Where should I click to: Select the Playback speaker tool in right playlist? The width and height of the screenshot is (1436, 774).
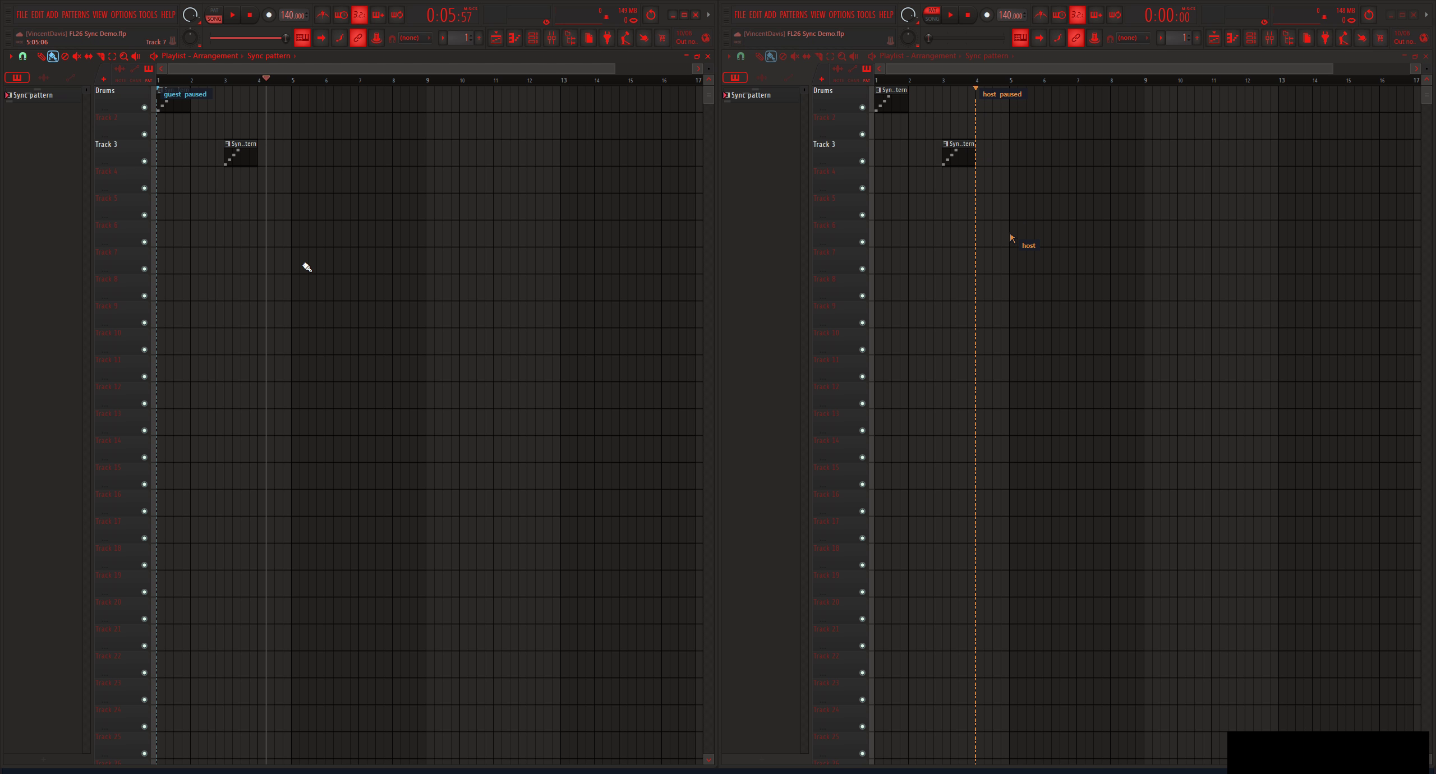tap(854, 56)
